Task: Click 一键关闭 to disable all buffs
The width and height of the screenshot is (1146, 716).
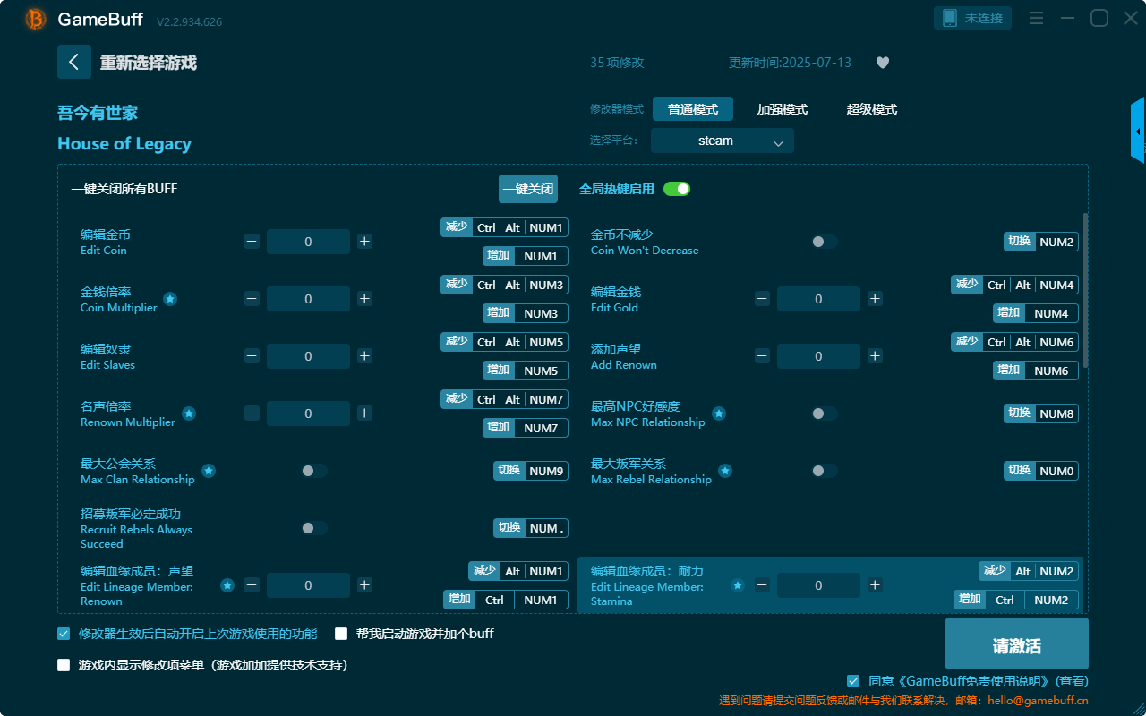Action: (x=528, y=189)
